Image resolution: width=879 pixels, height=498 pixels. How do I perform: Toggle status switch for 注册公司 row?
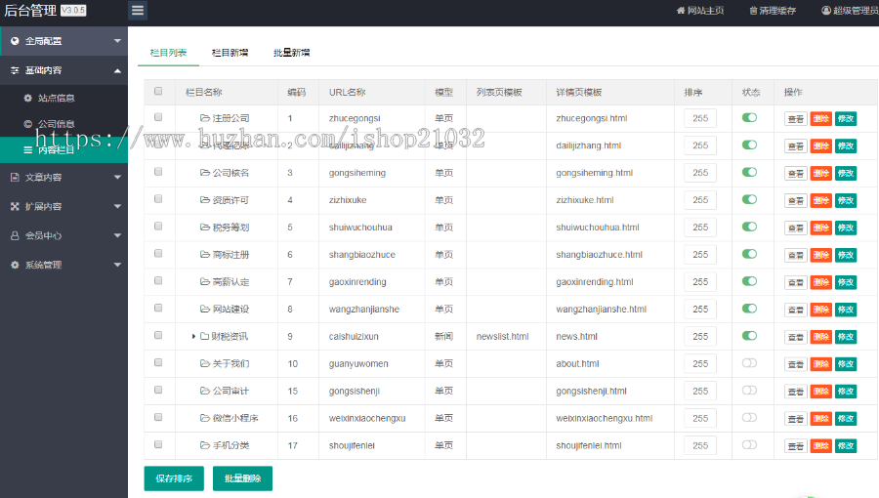point(749,118)
